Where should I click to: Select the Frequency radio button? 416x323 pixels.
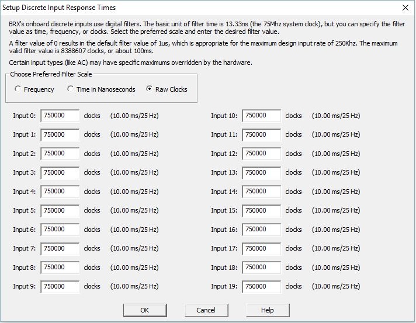18,89
